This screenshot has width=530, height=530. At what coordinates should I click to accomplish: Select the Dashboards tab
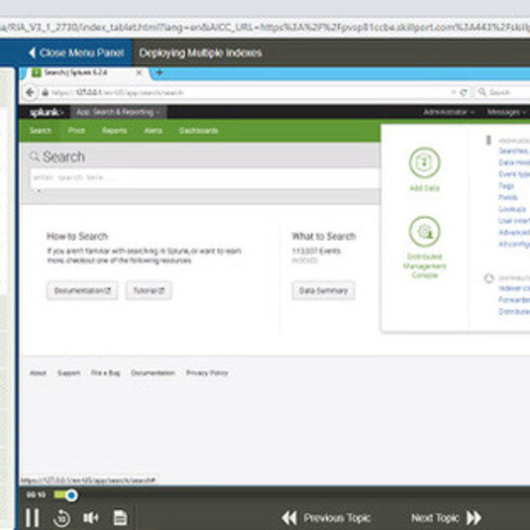(x=198, y=131)
